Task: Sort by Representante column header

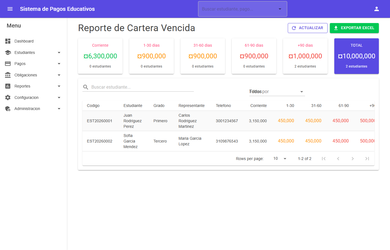Action: point(192,106)
